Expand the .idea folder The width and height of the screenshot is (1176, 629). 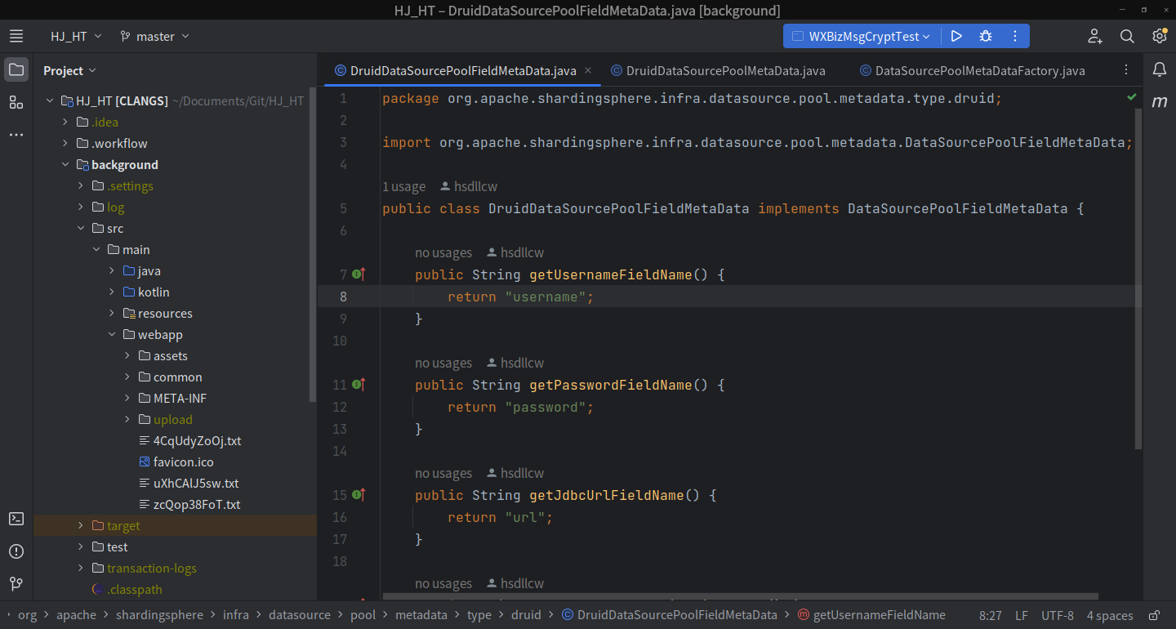tap(66, 123)
